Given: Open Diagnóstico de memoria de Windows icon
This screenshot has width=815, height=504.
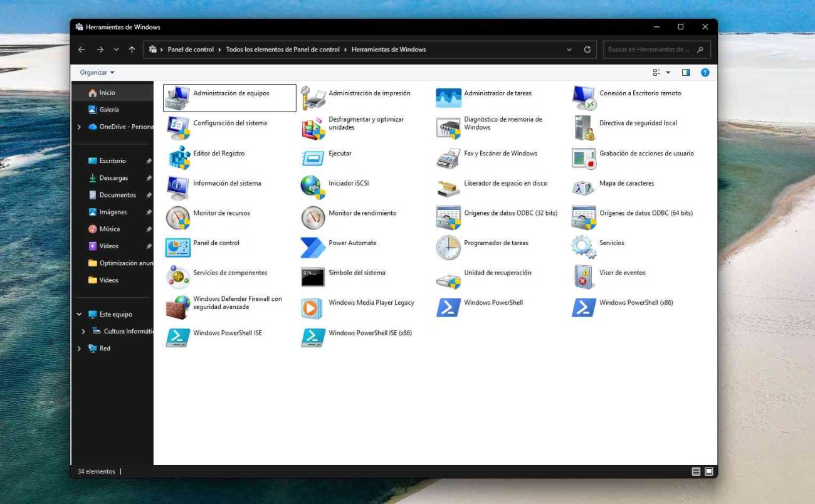Looking at the screenshot, I should pyautogui.click(x=449, y=128).
